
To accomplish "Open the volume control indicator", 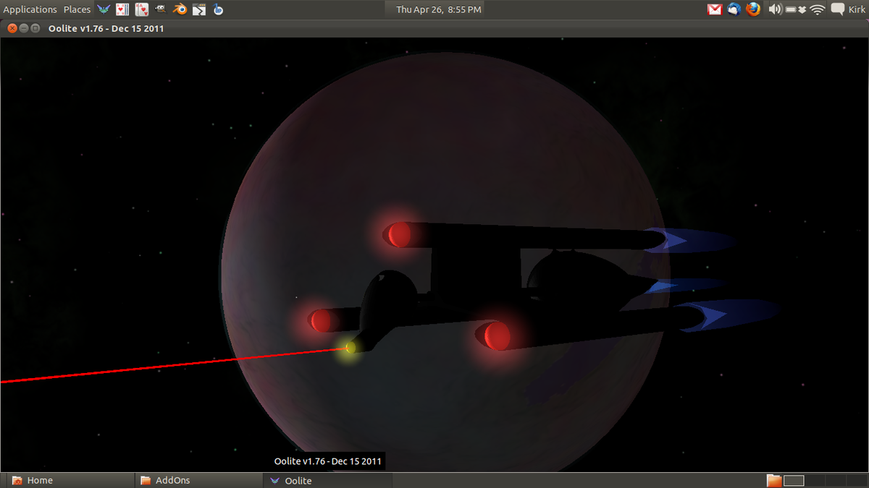I will [x=775, y=9].
